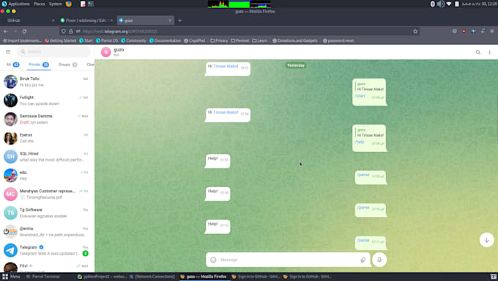
Task: Select the Private chats folder tab
Action: (x=39, y=65)
